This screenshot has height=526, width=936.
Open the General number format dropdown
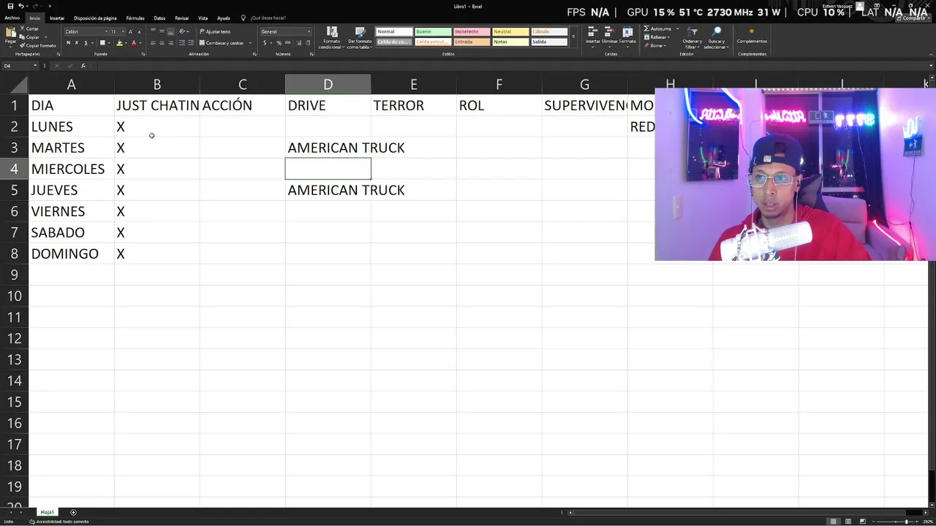point(309,31)
